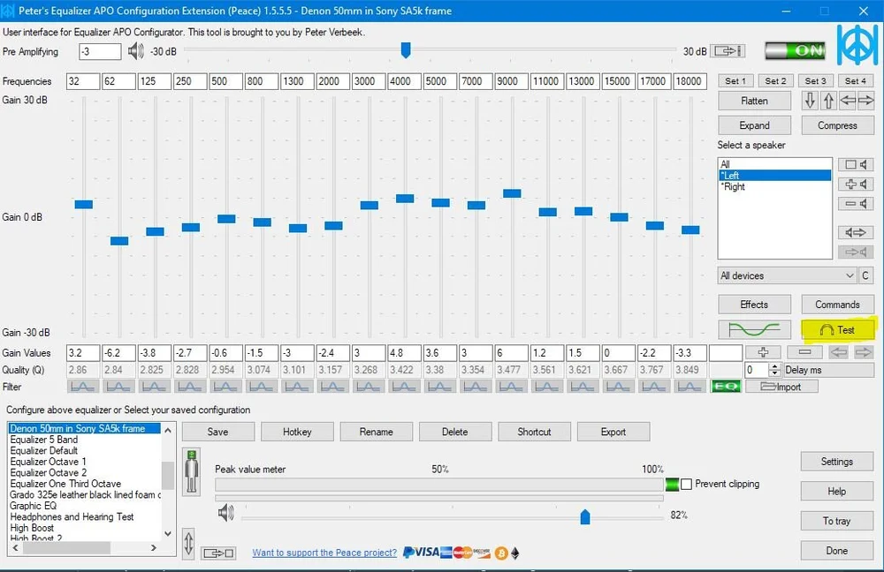Open the Effects panel
The height and width of the screenshot is (572, 884).
tap(754, 304)
